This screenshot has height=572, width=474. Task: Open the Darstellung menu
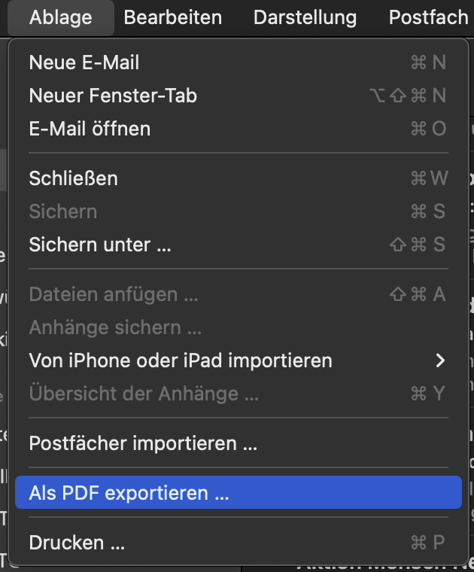point(305,17)
